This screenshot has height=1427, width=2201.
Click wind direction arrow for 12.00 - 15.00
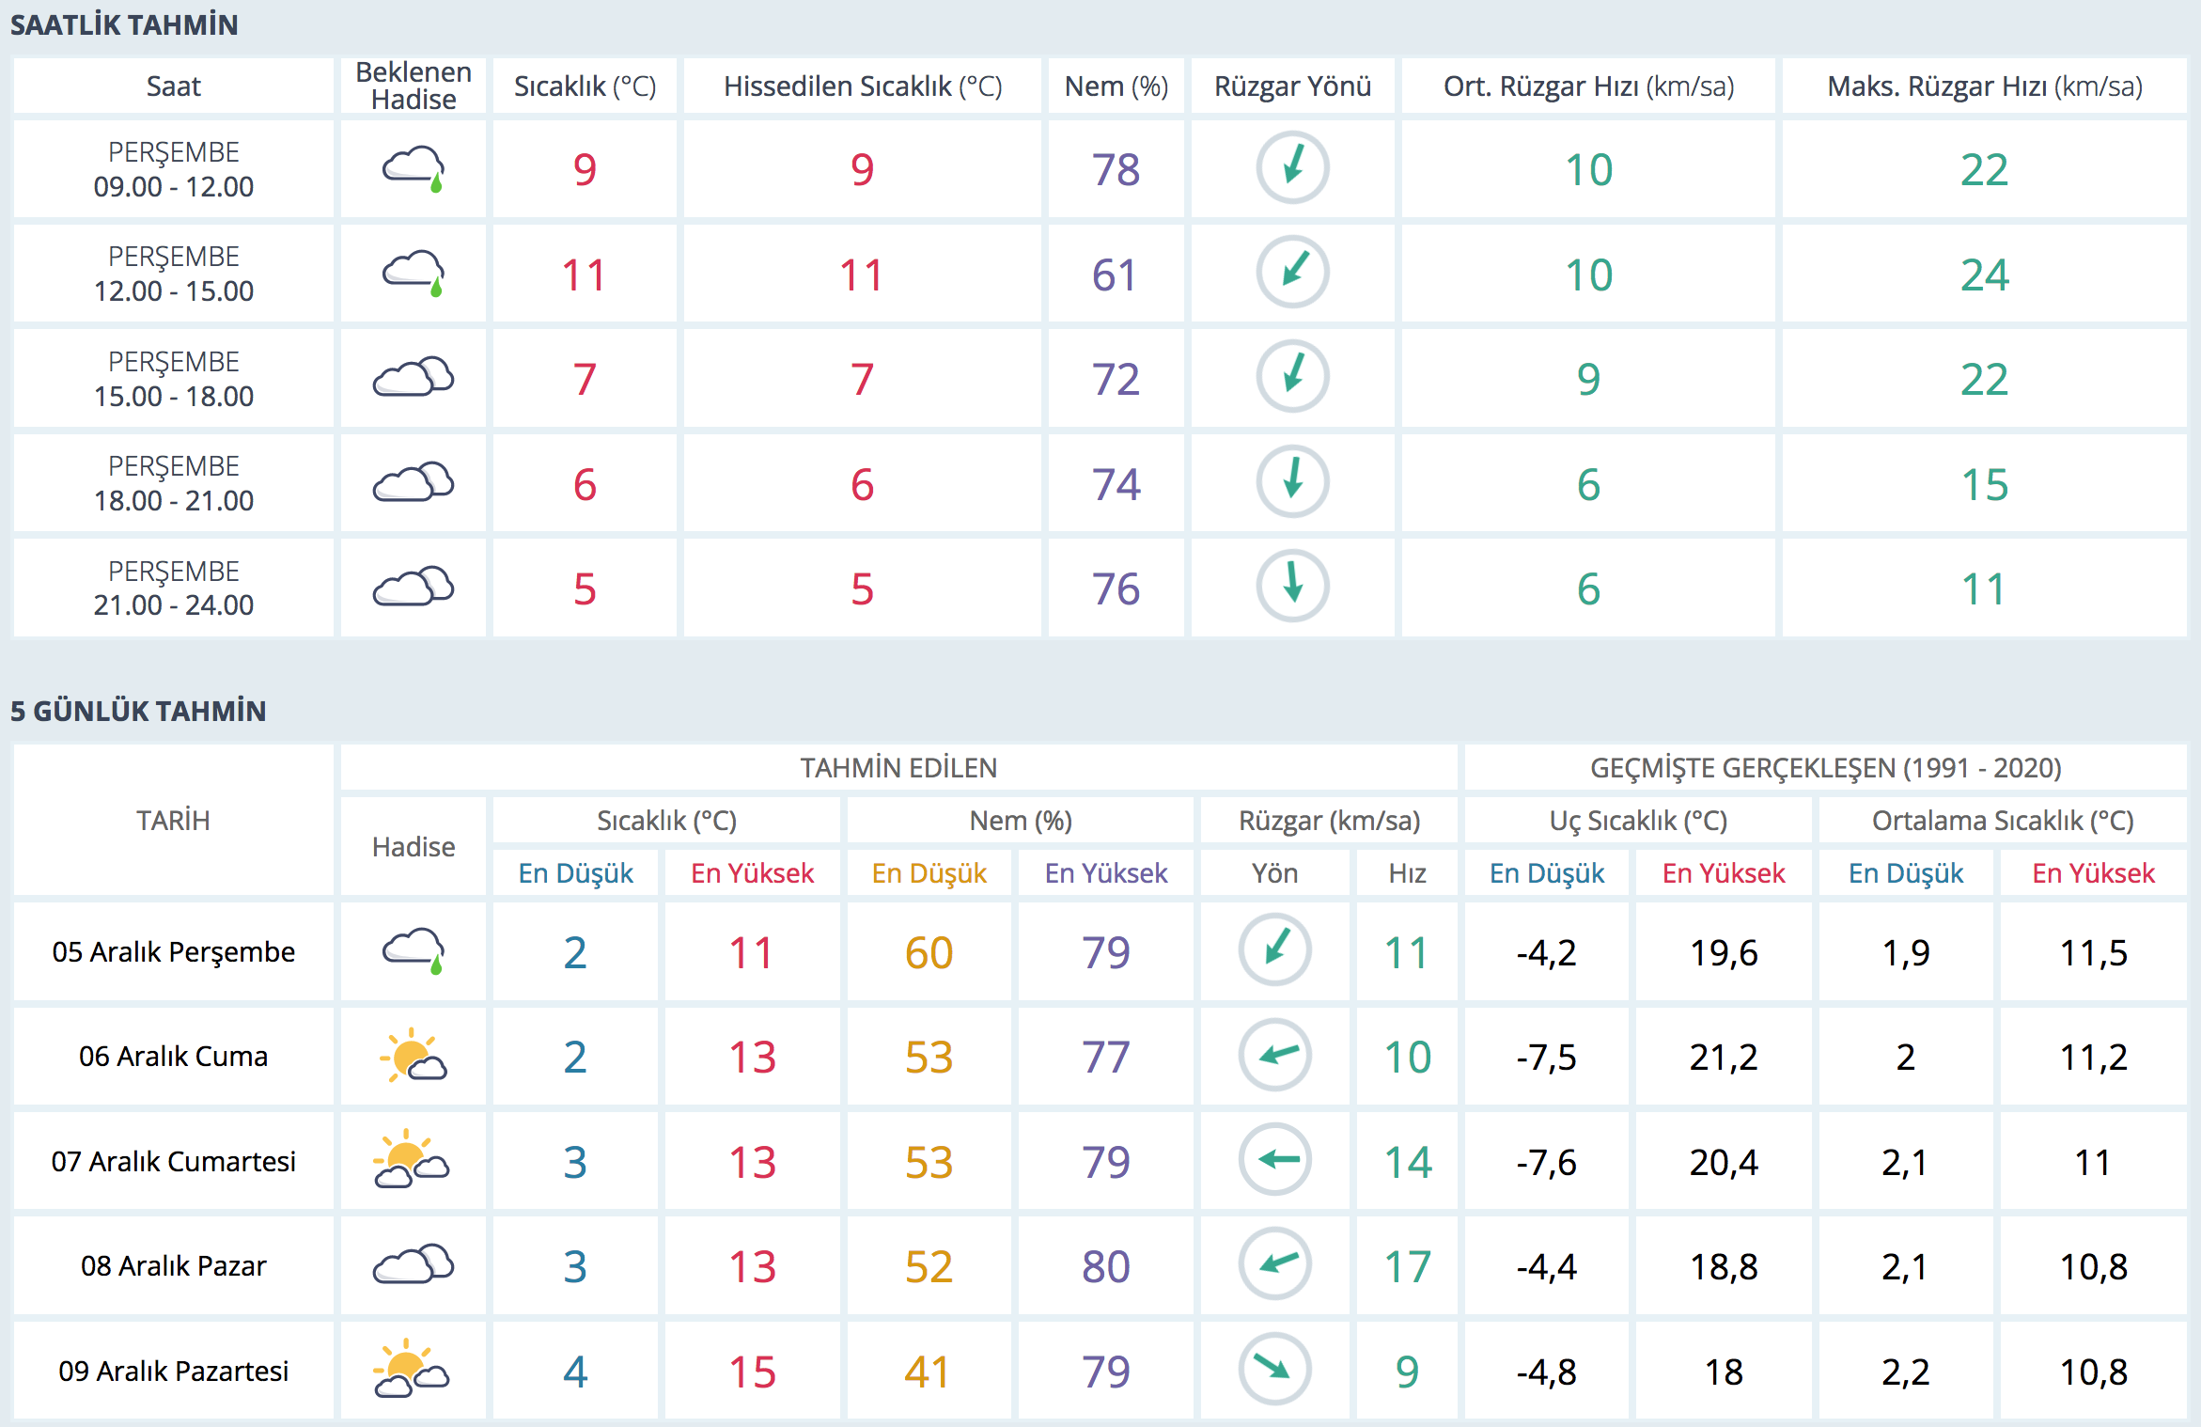coord(1292,273)
